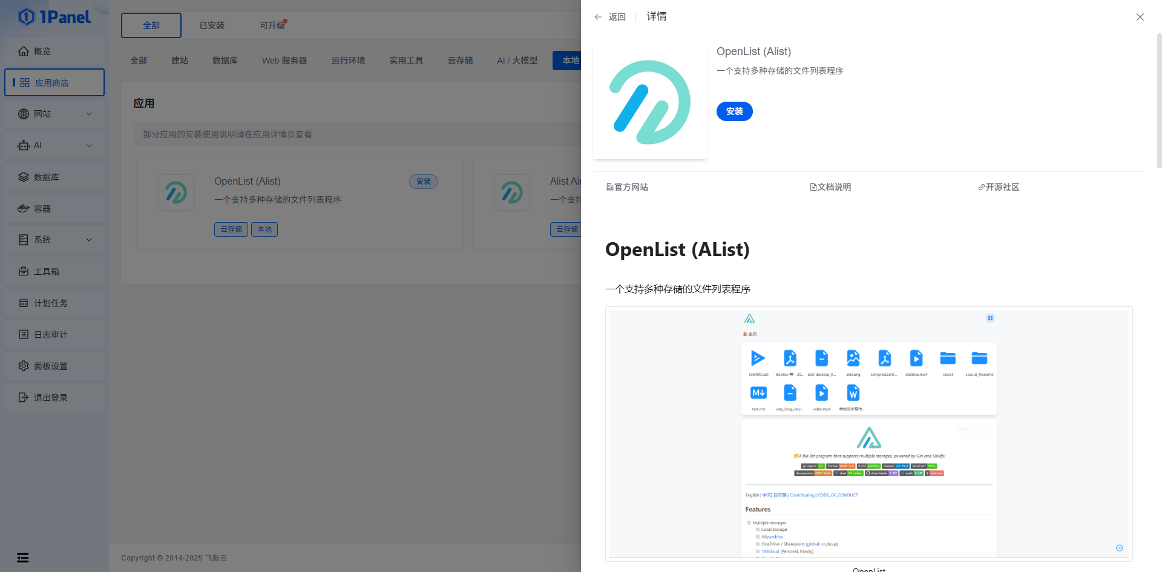Open 数据库 stacked-layers icon

[x=24, y=177]
